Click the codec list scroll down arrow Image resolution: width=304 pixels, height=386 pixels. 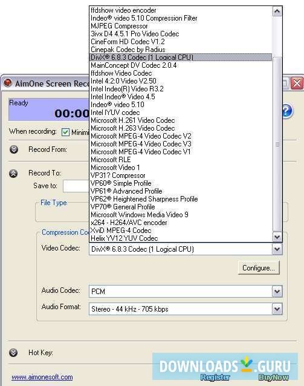click(x=277, y=237)
